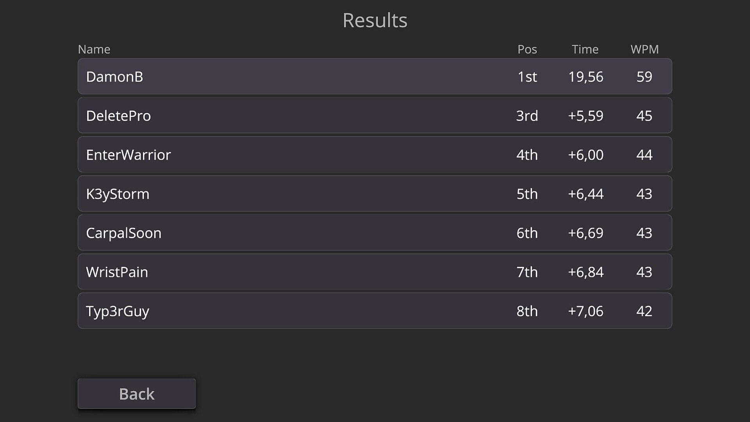
Task: Click EnterWarrior's +6,00 time gap
Action: pyautogui.click(x=586, y=155)
